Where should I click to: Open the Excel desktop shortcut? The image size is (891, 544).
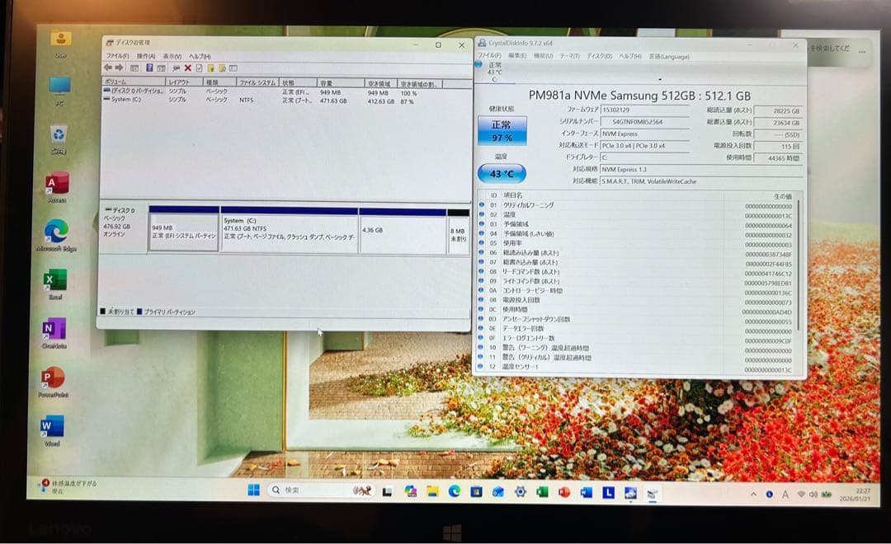point(55,281)
